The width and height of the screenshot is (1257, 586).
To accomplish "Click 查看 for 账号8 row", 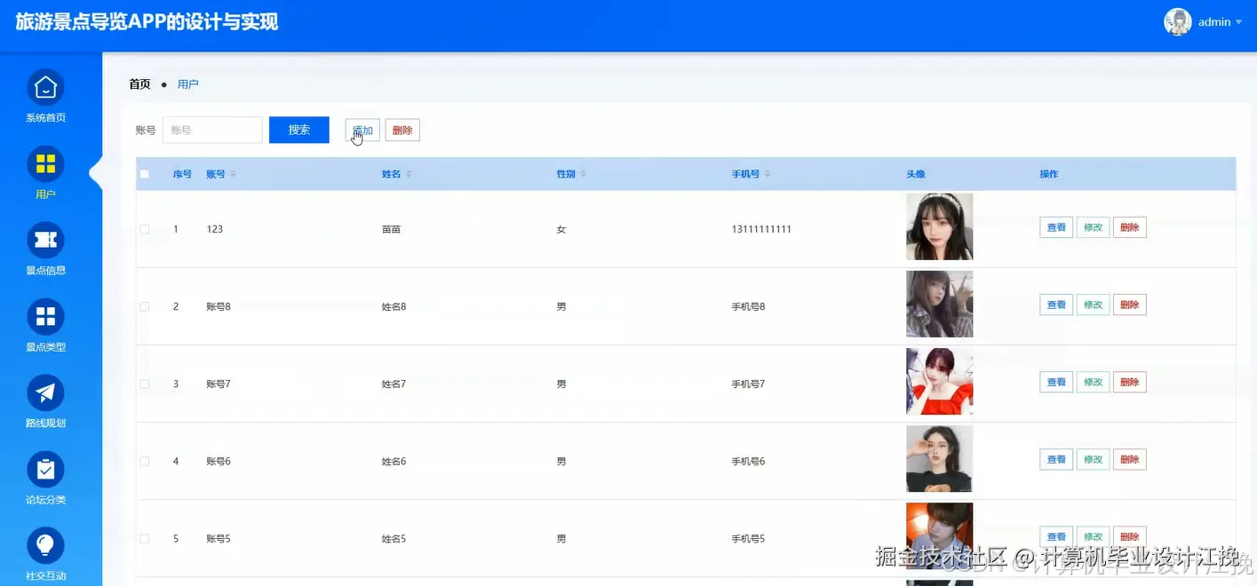I will (x=1056, y=305).
